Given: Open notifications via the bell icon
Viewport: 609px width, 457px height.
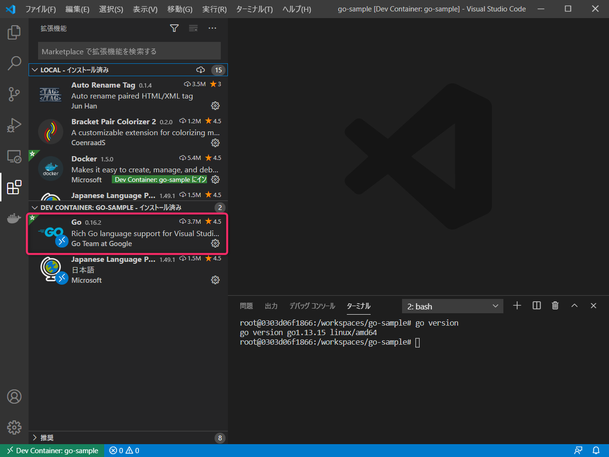Looking at the screenshot, I should point(597,450).
